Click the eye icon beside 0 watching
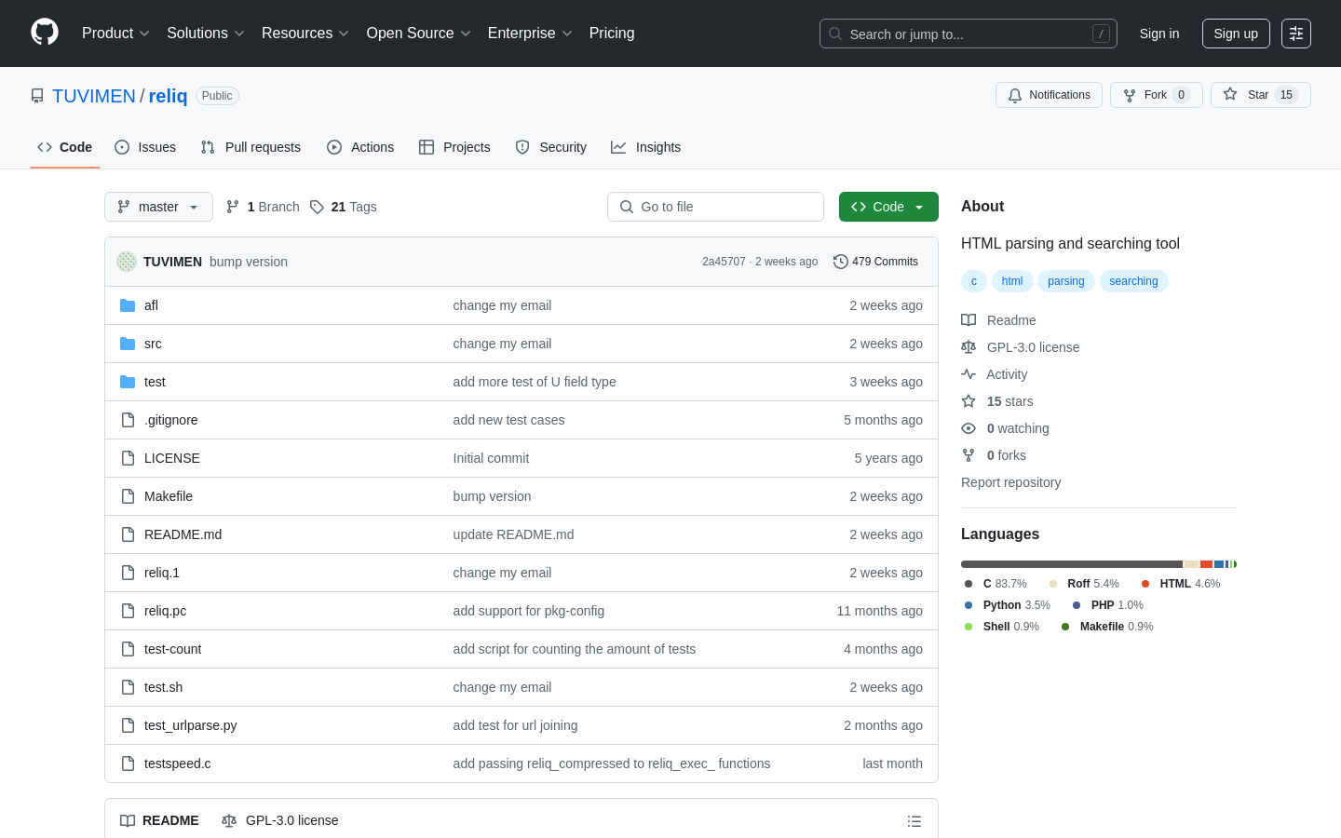The width and height of the screenshot is (1341, 838). (x=968, y=428)
